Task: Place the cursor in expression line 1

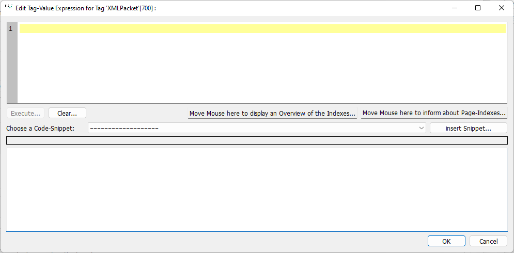Action: point(262,28)
